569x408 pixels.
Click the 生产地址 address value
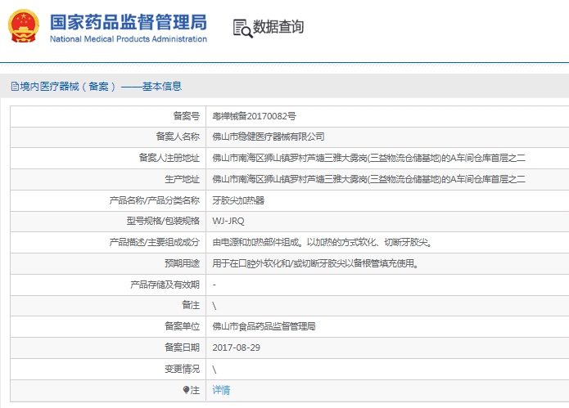pyautogui.click(x=368, y=179)
